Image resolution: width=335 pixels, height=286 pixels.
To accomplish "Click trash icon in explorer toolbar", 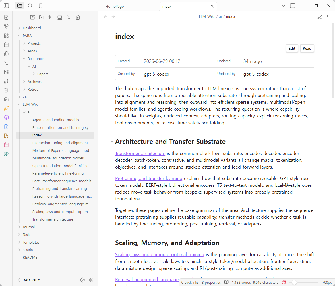I will point(78,17).
